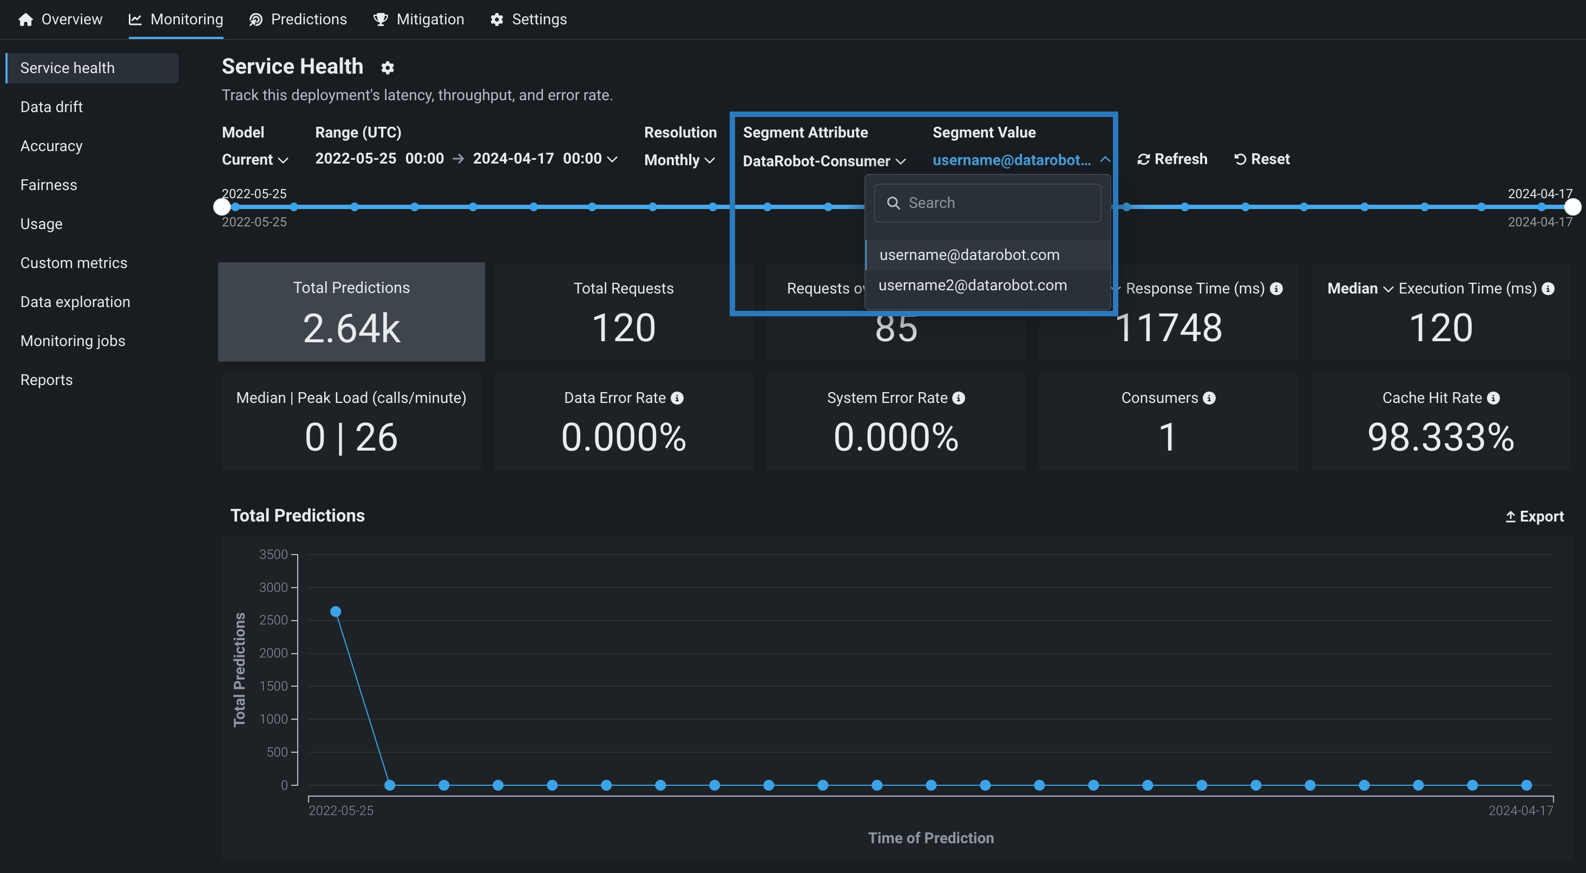
Task: Expand the Model Current dropdown
Action: click(x=255, y=160)
